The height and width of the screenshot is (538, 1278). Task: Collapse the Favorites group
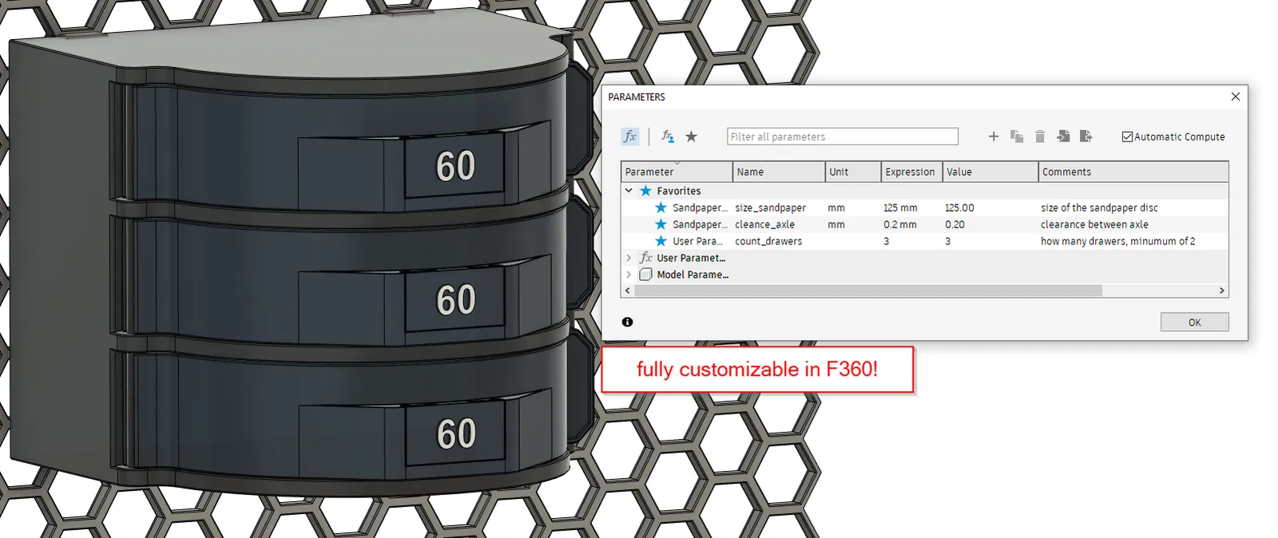(x=629, y=191)
